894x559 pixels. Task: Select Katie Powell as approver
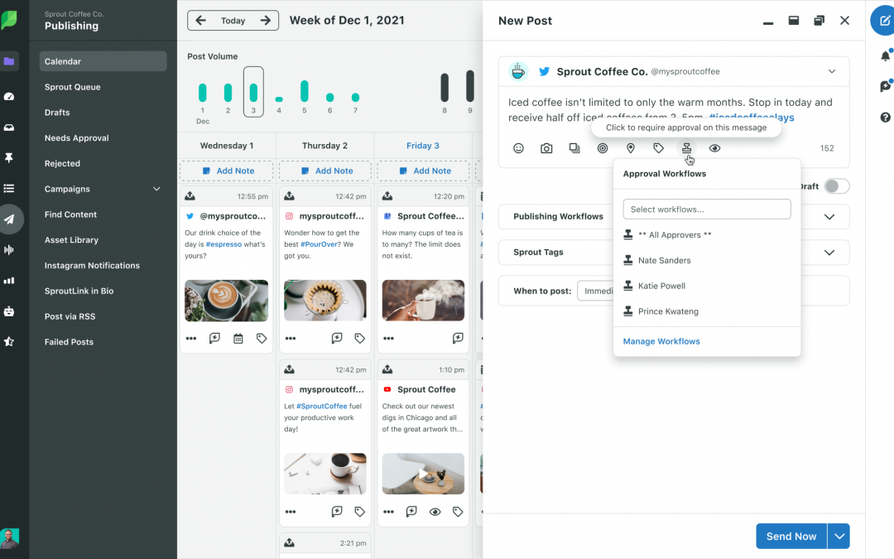click(707, 286)
